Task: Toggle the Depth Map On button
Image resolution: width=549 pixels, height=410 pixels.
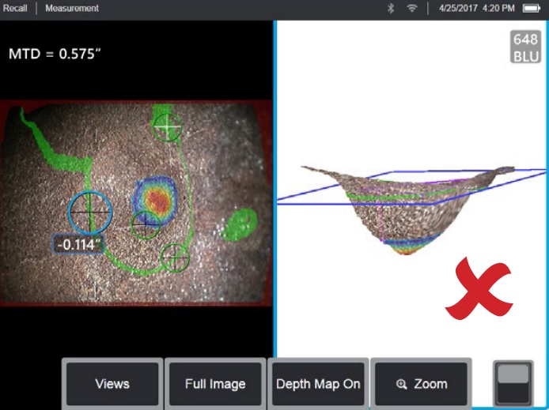Action: pos(318,384)
